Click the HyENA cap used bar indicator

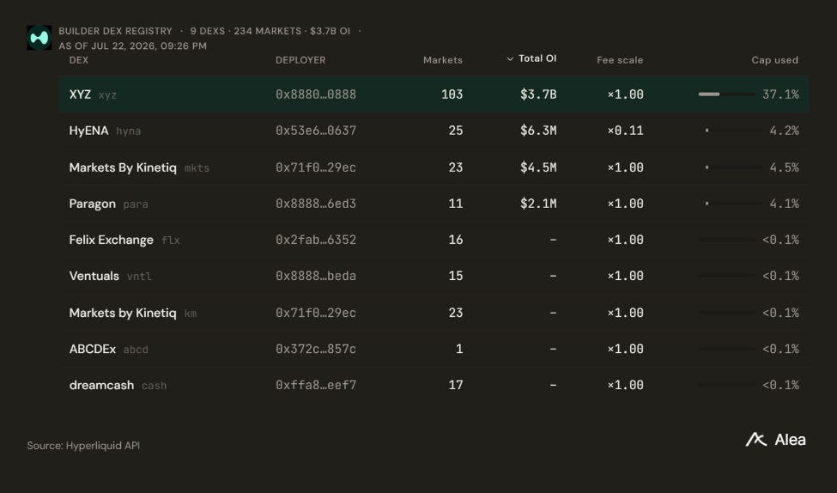click(731, 131)
